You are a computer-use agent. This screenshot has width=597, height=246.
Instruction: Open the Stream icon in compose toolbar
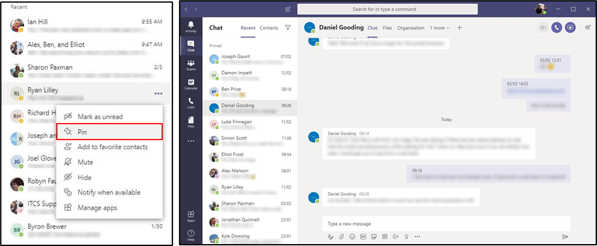tap(396, 237)
